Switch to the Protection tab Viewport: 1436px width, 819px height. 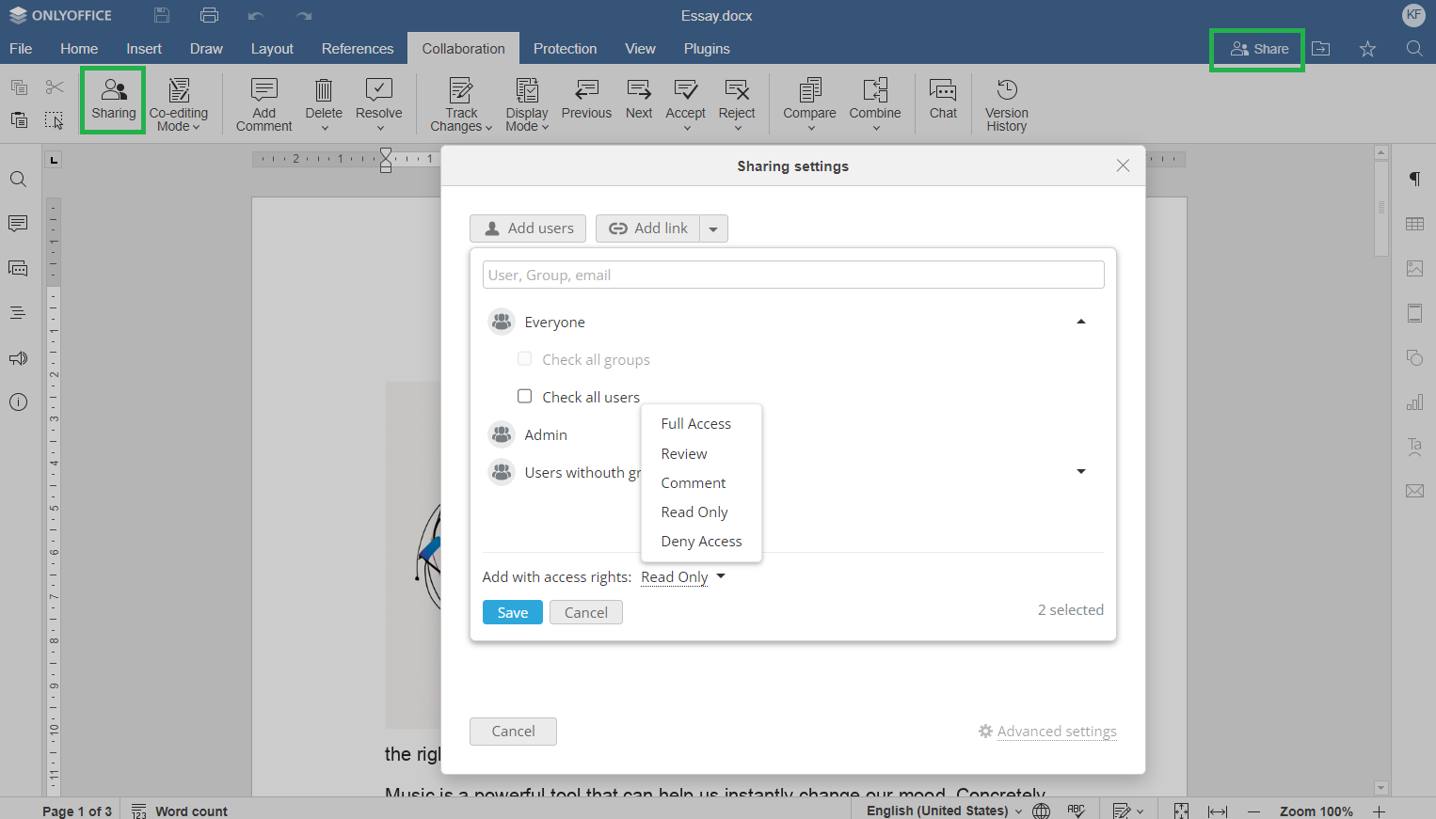click(565, 49)
